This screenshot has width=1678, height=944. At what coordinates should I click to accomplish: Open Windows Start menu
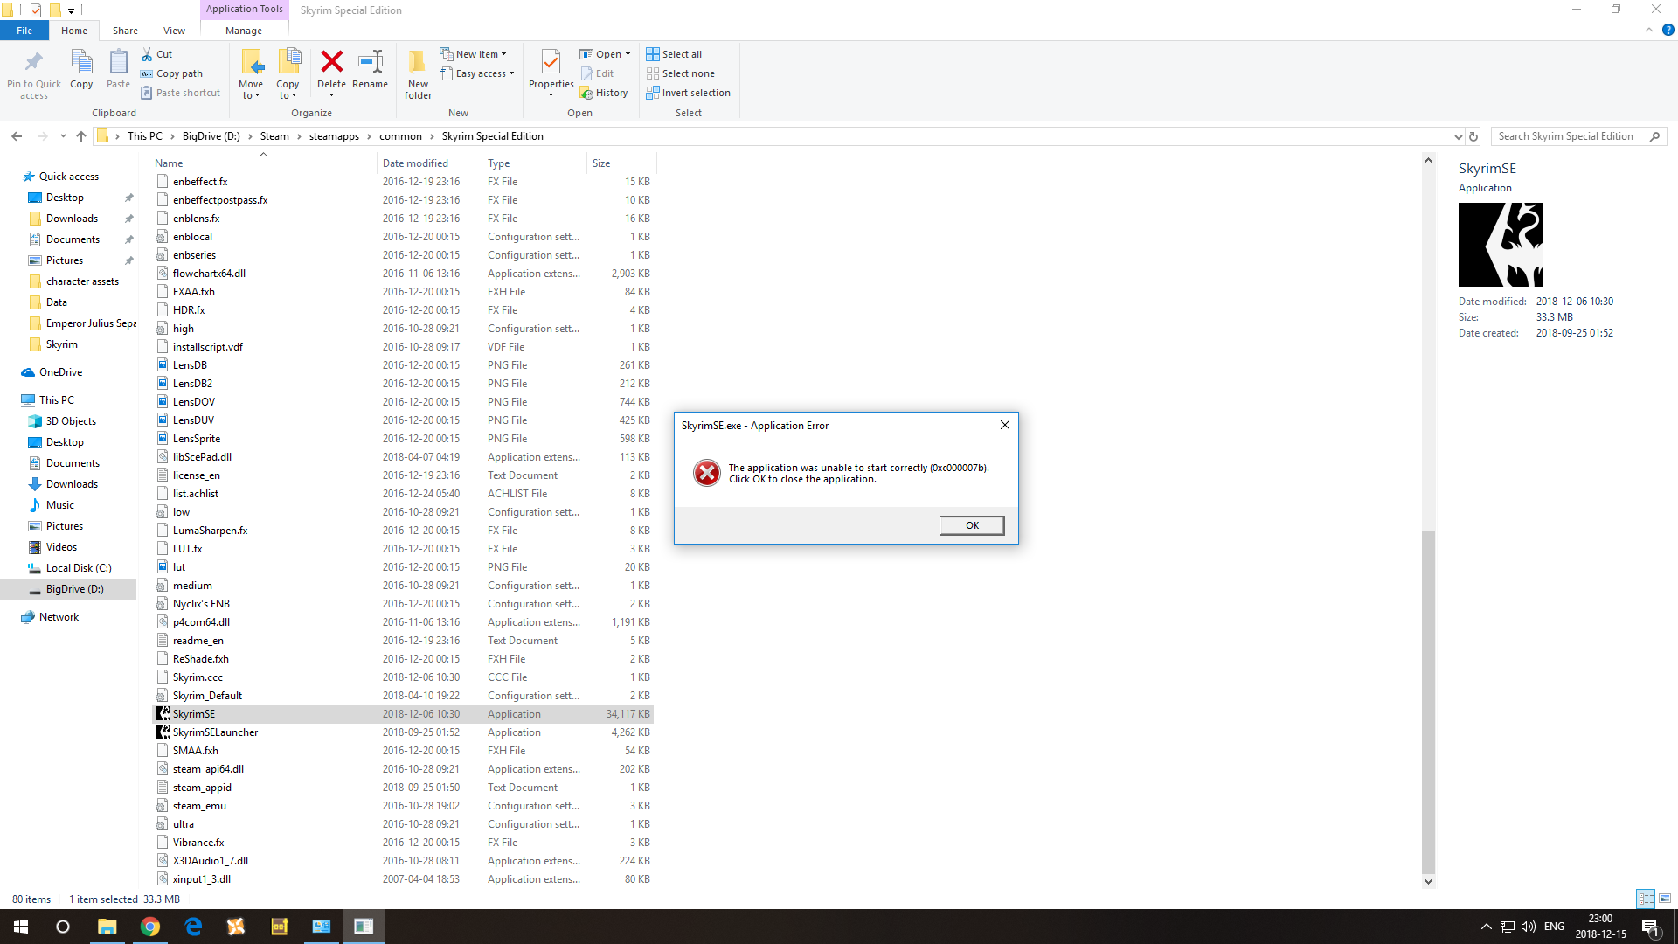click(21, 927)
